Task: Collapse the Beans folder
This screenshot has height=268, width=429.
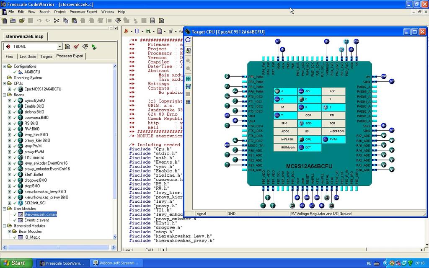Action: pyautogui.click(x=4, y=95)
